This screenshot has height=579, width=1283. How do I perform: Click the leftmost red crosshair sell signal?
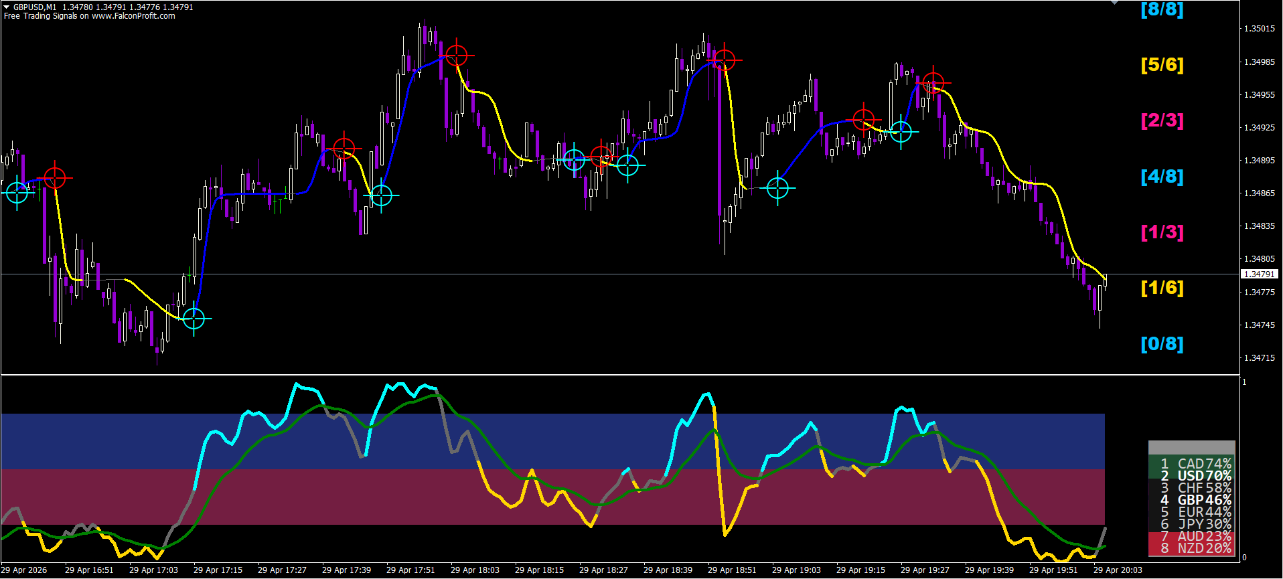pos(55,178)
